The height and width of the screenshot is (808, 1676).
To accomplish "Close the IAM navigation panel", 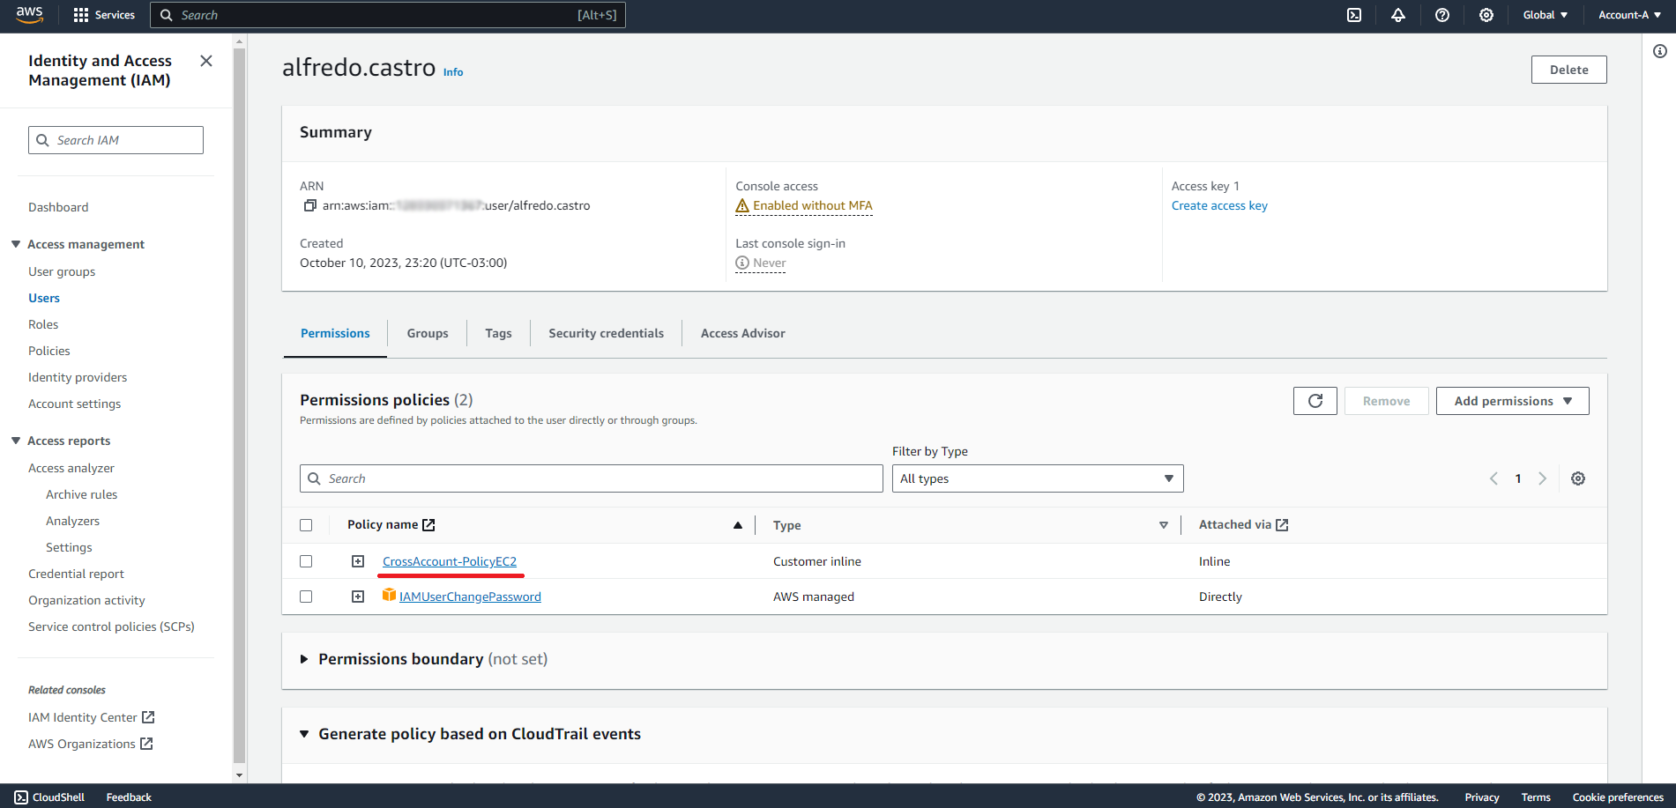I will pyautogui.click(x=206, y=61).
